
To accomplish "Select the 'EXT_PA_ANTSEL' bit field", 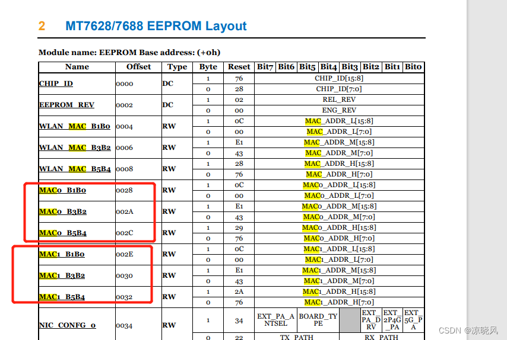I will (x=275, y=320).
